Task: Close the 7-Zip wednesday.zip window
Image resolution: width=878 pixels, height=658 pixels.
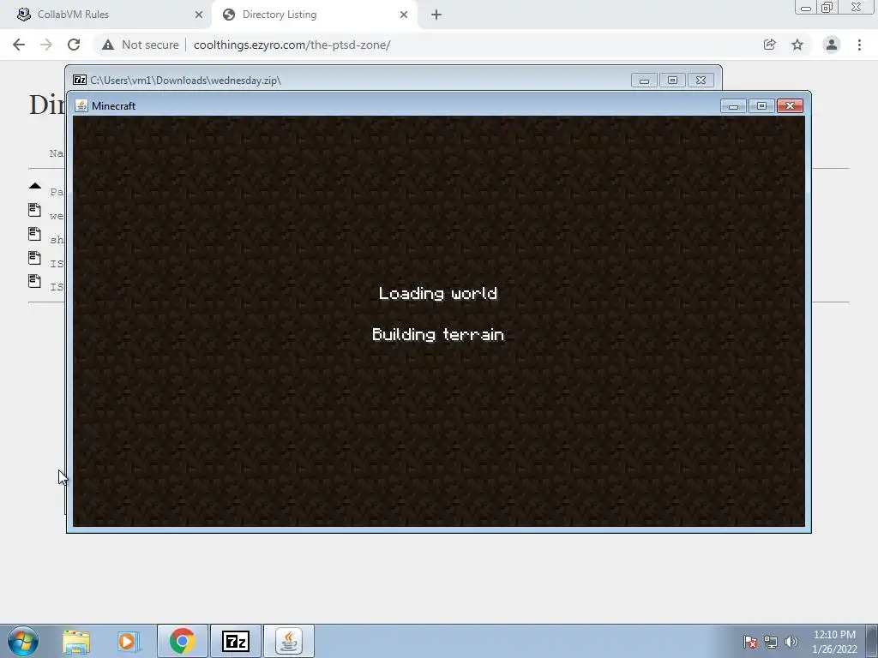Action: point(701,81)
